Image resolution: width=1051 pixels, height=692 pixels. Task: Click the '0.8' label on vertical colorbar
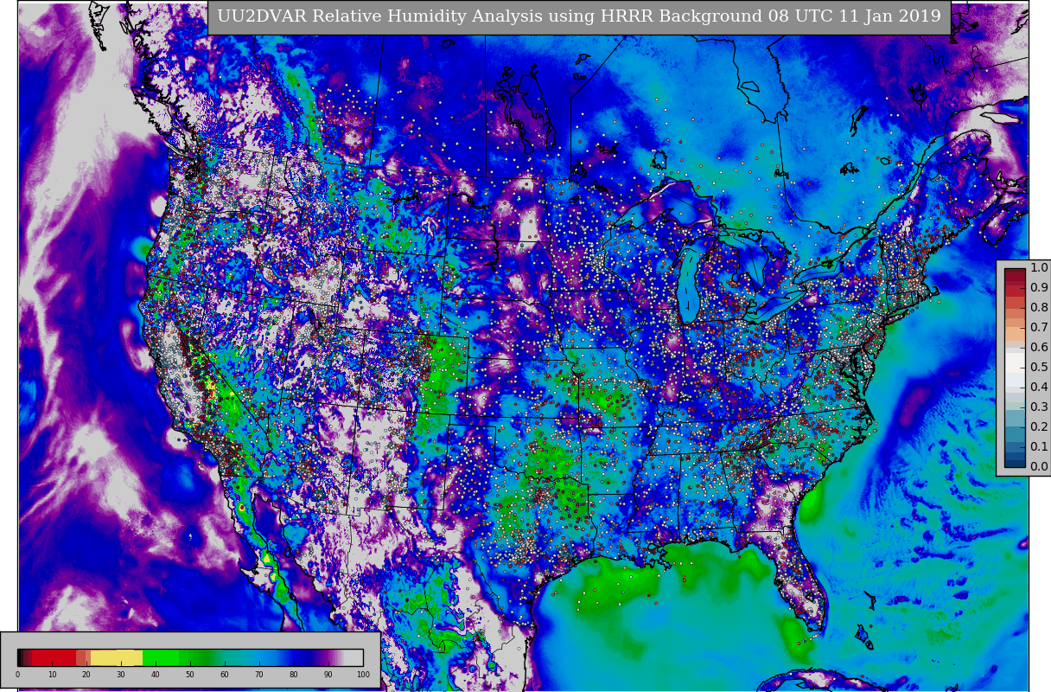click(1039, 308)
